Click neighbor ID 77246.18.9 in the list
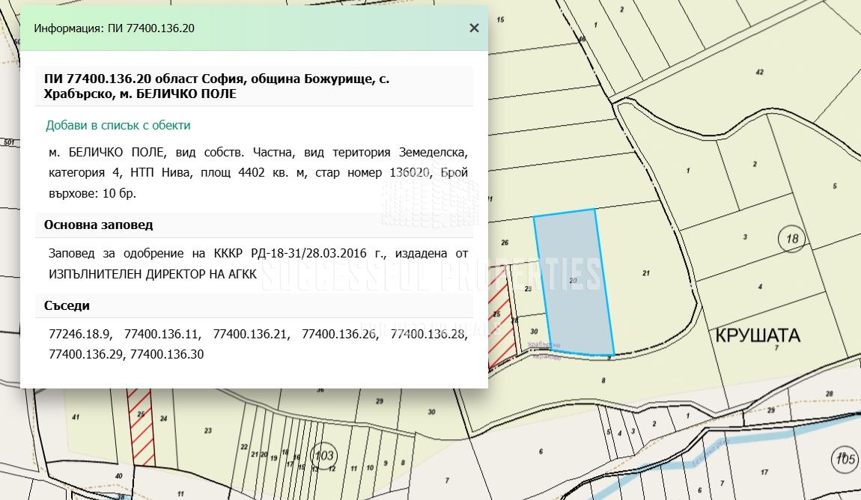The height and width of the screenshot is (500, 861). [79, 334]
